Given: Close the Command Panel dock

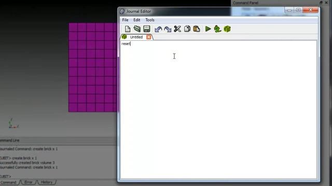Looking at the screenshot, I should (x=326, y=3).
